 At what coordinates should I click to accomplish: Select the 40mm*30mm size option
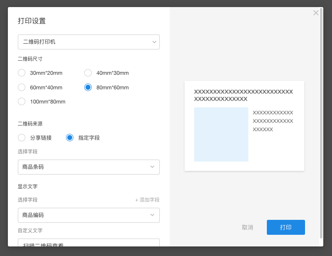point(88,73)
